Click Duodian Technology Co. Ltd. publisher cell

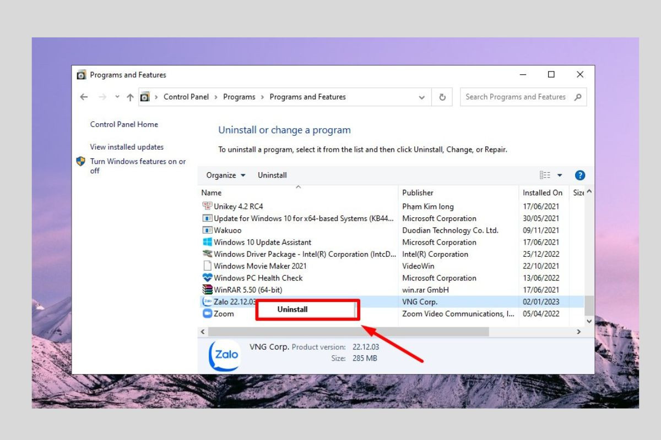[x=450, y=230]
